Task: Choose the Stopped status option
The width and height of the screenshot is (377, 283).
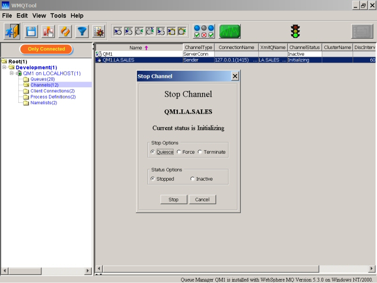Action: click(x=152, y=179)
